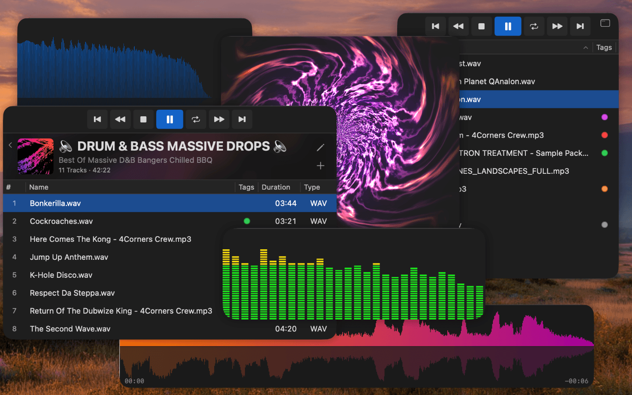This screenshot has height=395, width=632.
Task: Collapse sort chevron next to Tags header
Action: [585, 48]
